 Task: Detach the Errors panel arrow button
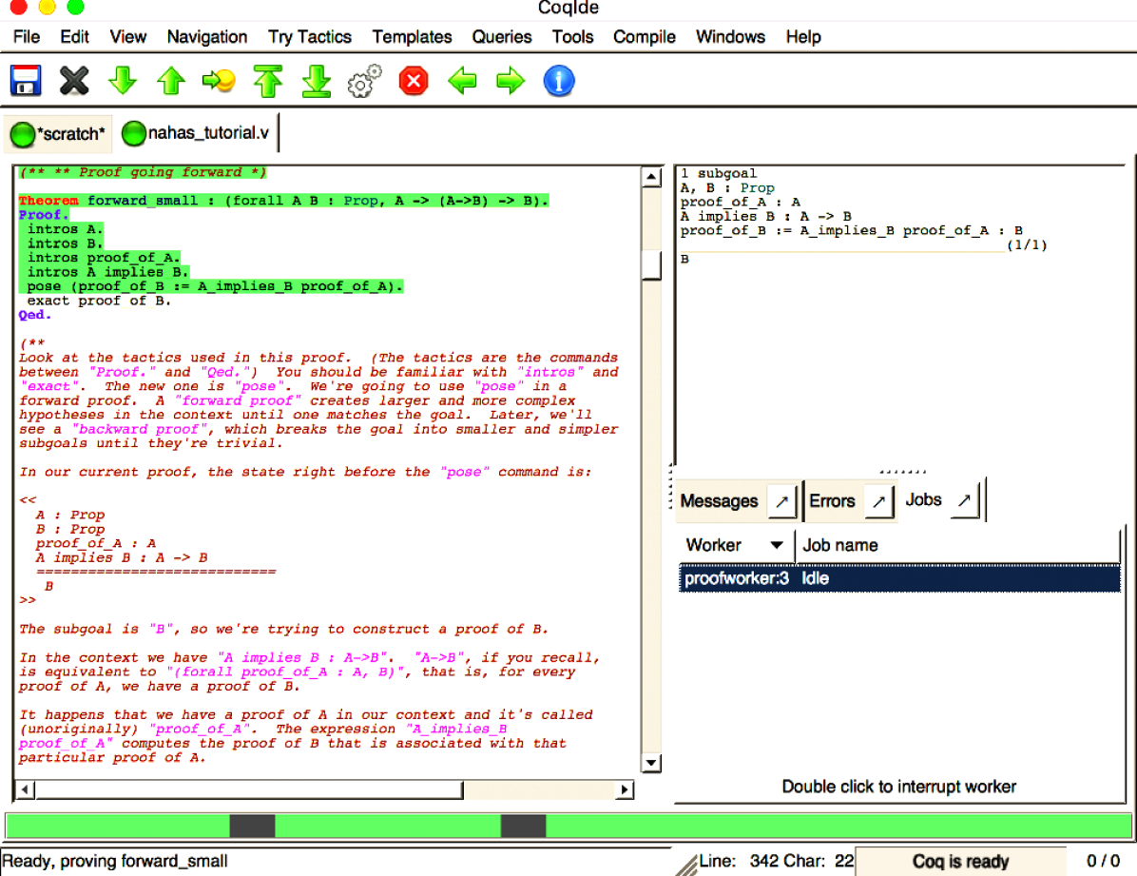[878, 501]
